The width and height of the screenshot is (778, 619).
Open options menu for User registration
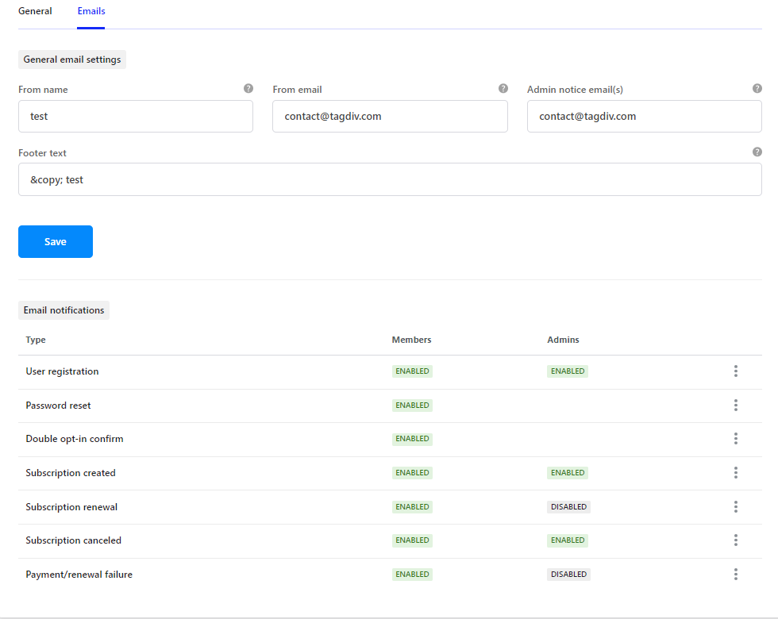[x=736, y=371]
